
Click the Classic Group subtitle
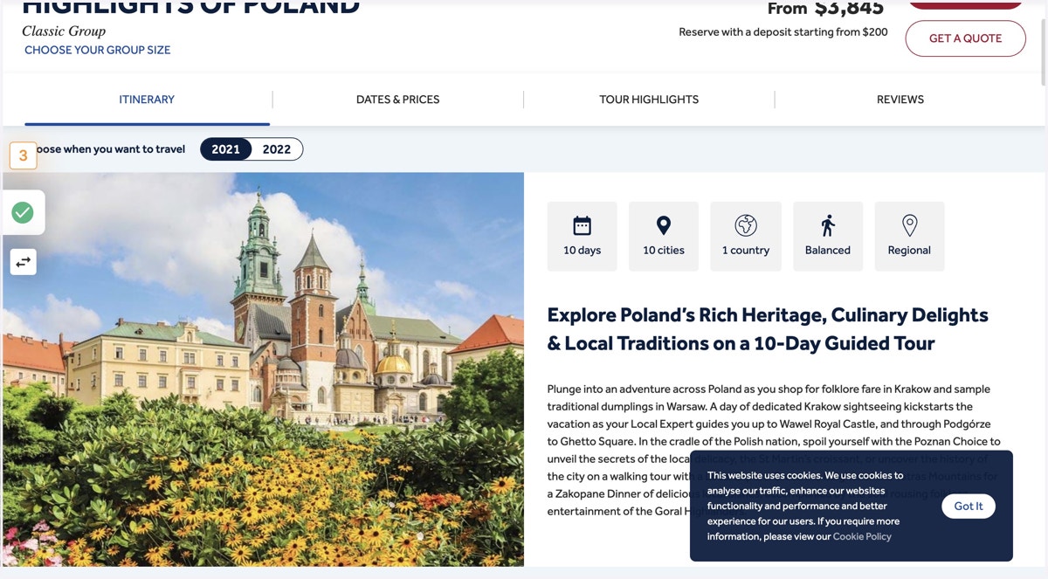64,31
